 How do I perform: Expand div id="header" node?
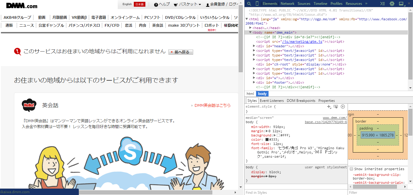(254, 46)
